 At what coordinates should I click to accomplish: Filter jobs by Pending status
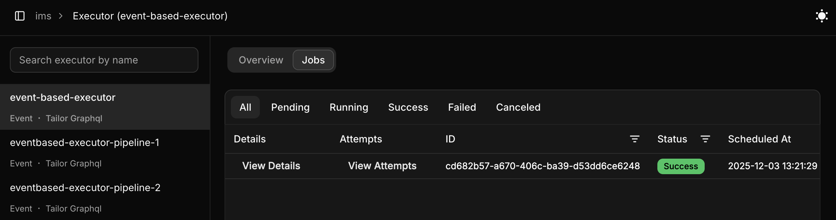pyautogui.click(x=290, y=107)
